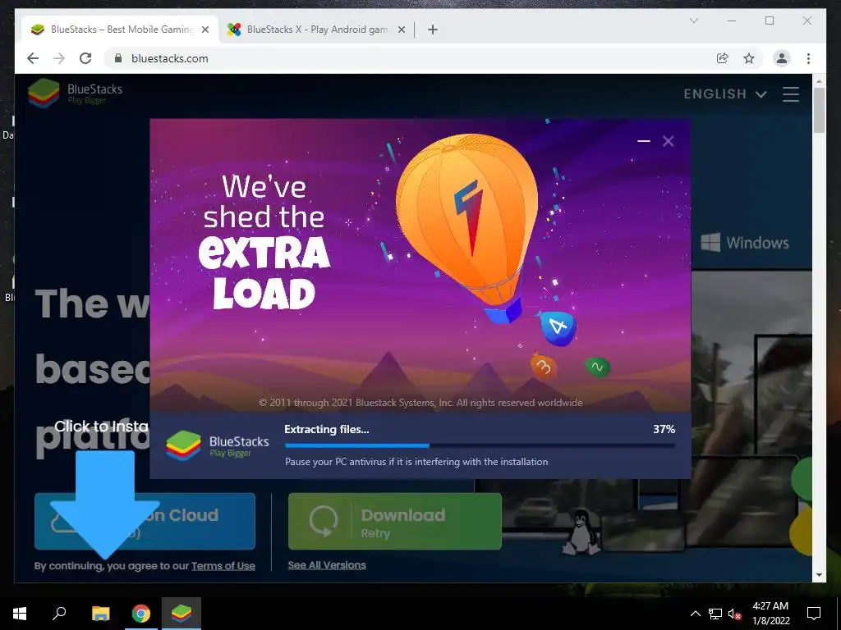Click the Chrome taskbar icon
841x630 pixels.
[x=141, y=614]
